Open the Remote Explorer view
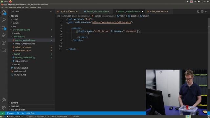Screen dimensions: 210x118 coord(4,50)
